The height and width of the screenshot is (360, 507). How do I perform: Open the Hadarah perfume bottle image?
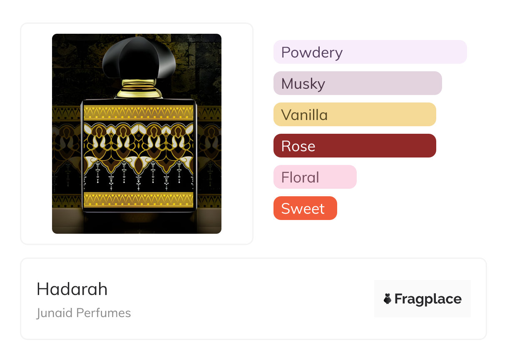tap(137, 133)
